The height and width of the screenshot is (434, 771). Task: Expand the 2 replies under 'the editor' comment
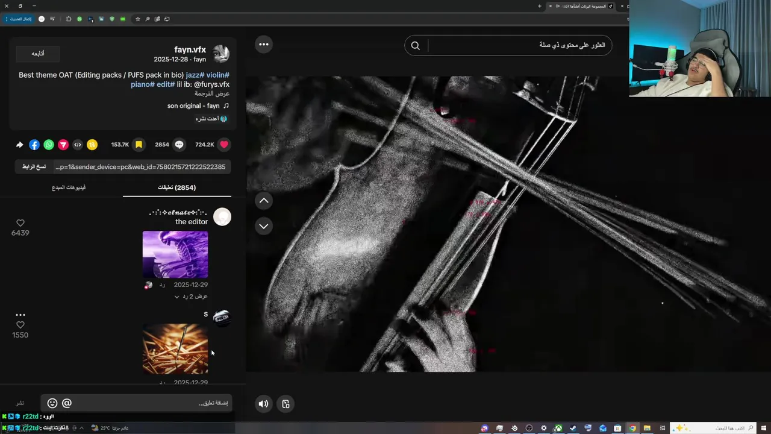pyautogui.click(x=191, y=297)
